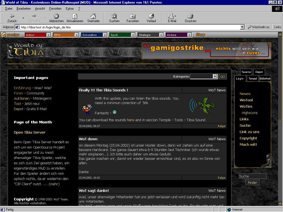Open the ? help menu
This screenshot has height=212, width=283.
tap(79, 9)
